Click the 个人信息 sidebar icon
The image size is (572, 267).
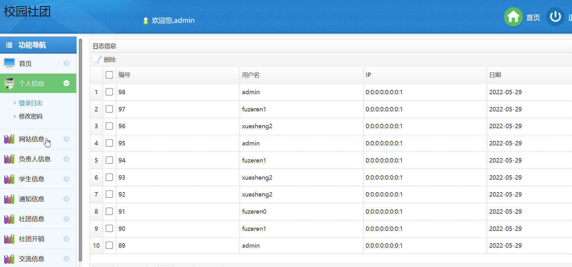[9, 83]
